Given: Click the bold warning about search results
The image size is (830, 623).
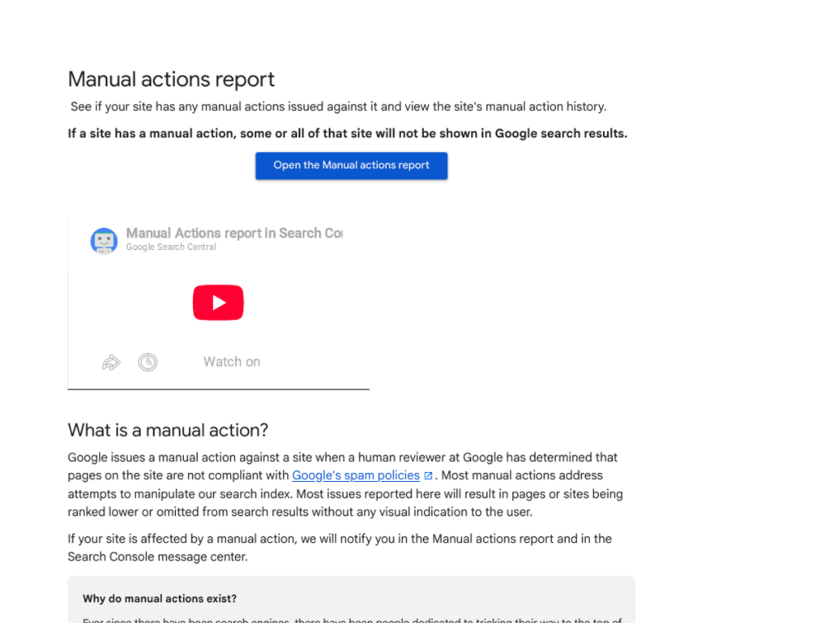Looking at the screenshot, I should (x=347, y=134).
